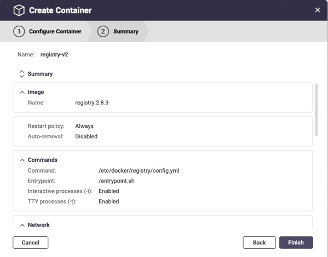Viewport: 328px width, 257px height.
Task: Click the step 2 circle icon
Action: [103, 31]
